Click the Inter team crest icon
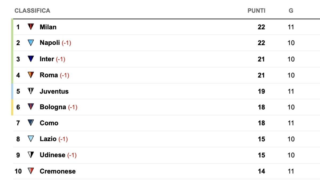320x180 pixels. (31, 59)
